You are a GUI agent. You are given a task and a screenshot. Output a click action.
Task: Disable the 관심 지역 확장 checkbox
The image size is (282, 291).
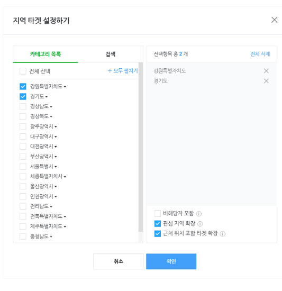coord(158,224)
